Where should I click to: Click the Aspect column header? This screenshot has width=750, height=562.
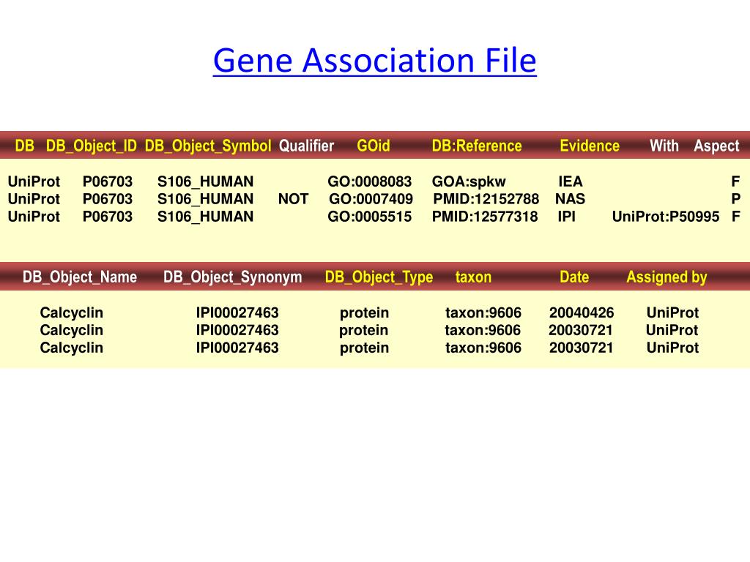[716, 146]
